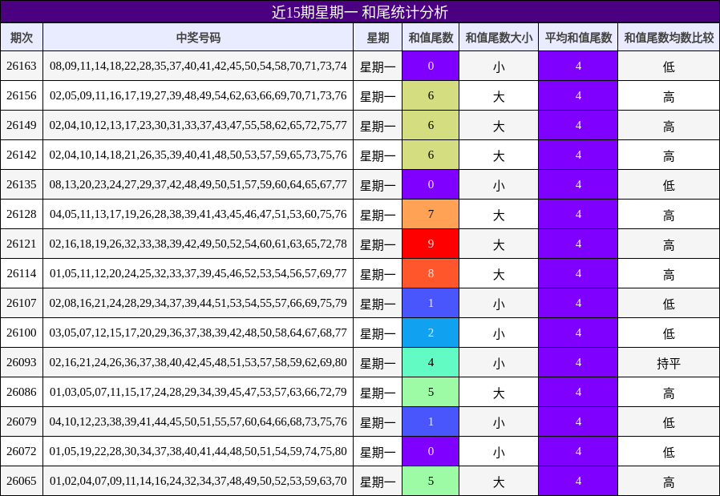Viewport: 720px width, 496px height.
Task: Click the 和值尾数 column header
Action: (x=431, y=37)
